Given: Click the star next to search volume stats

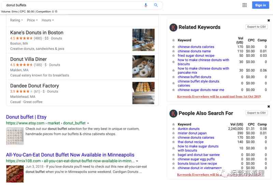Looking at the screenshot, I should 56,12.
